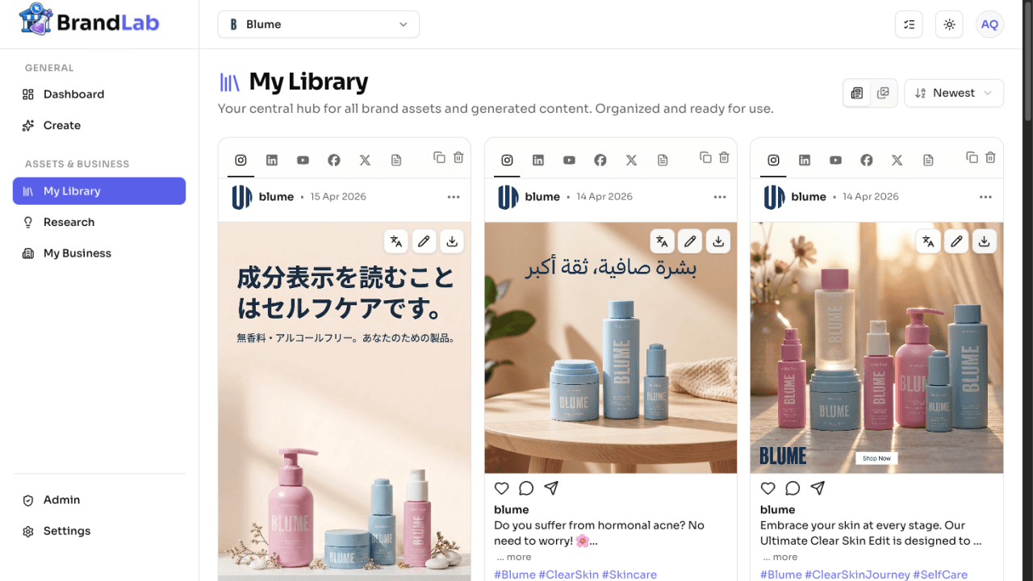
Task: Delete the Ultimate Clear Skin post card
Action: [991, 157]
